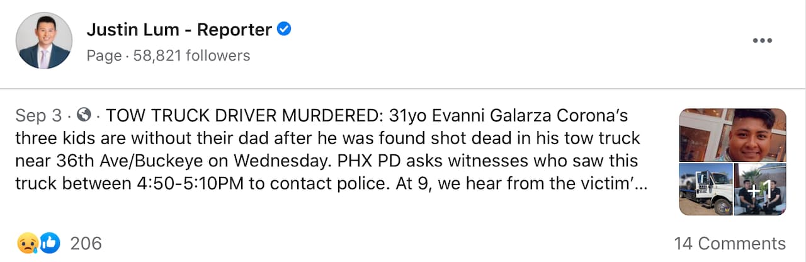Show who reacted via the 206 count
This screenshot has width=806, height=262.
(x=86, y=243)
